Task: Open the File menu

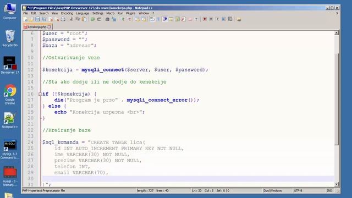Action: 26,13
